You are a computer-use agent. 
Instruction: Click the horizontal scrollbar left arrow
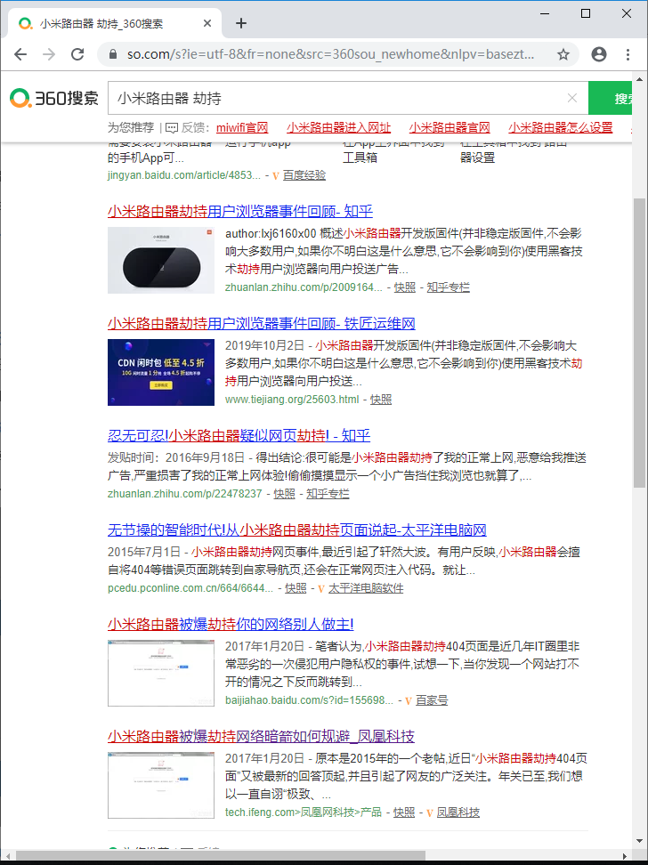7,856
